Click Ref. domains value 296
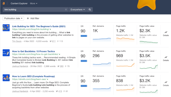This screenshot has height=97, width=171. point(96,56)
